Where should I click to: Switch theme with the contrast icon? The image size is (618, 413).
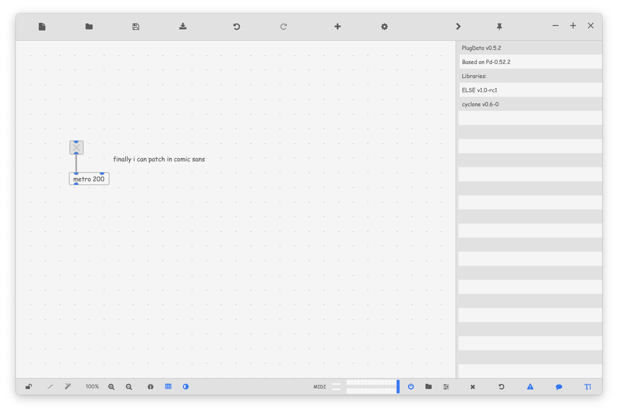pyautogui.click(x=186, y=387)
